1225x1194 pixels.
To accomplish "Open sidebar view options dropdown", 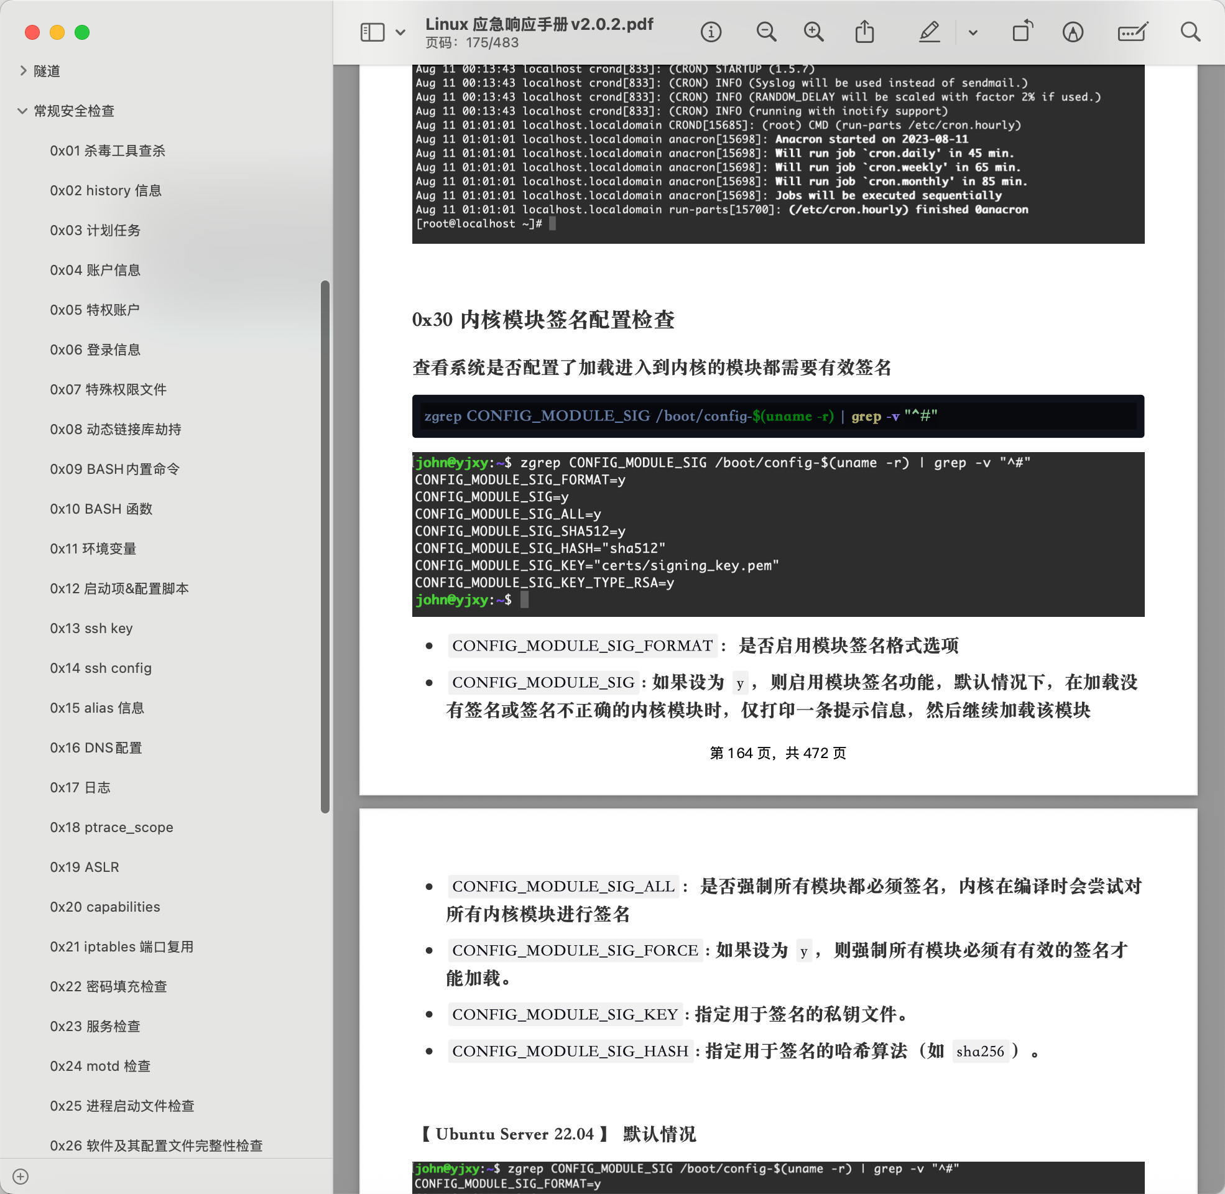I will [x=400, y=32].
